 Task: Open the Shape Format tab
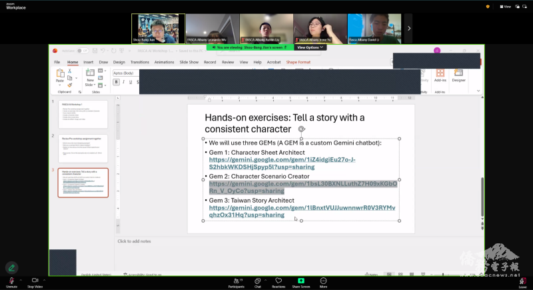[x=298, y=62]
